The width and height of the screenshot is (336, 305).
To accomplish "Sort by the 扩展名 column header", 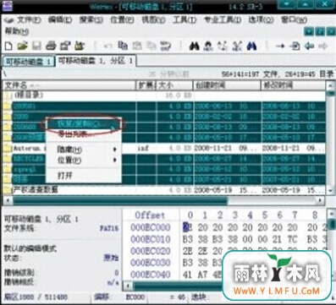I will click(146, 85).
